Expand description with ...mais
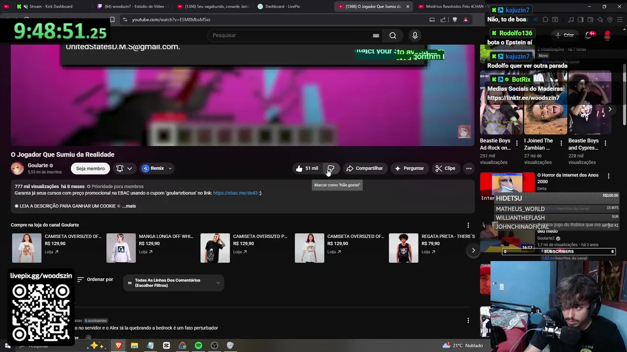 pyautogui.click(x=129, y=206)
